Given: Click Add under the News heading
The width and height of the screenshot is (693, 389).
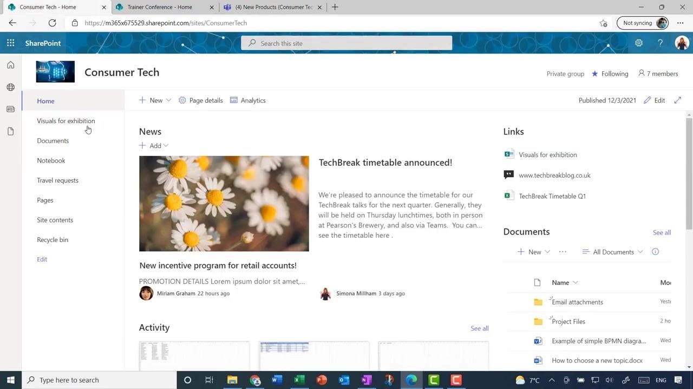Looking at the screenshot, I should [150, 145].
